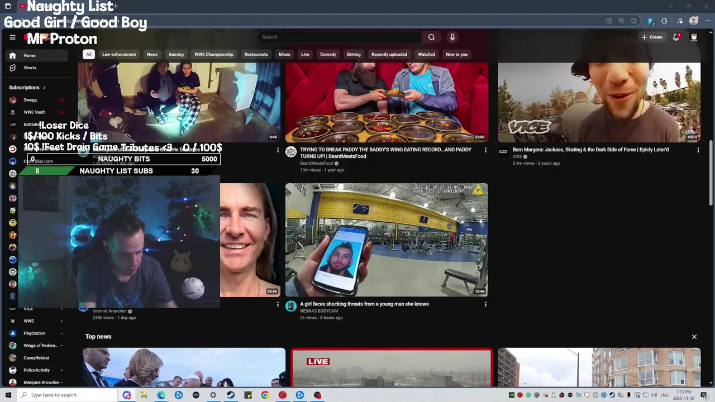Open Shorts in the sidebar
The height and width of the screenshot is (402, 715).
(x=37, y=68)
